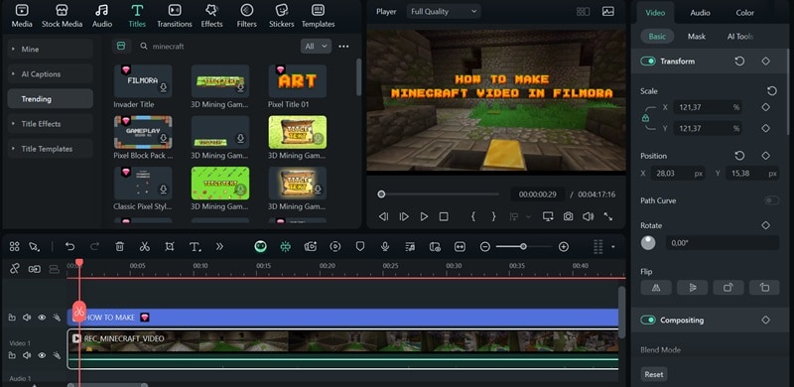
Task: Step to the previous frame
Action: coord(383,216)
